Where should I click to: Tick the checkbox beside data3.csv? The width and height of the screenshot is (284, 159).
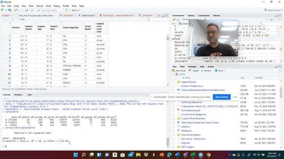[x=174, y=127]
